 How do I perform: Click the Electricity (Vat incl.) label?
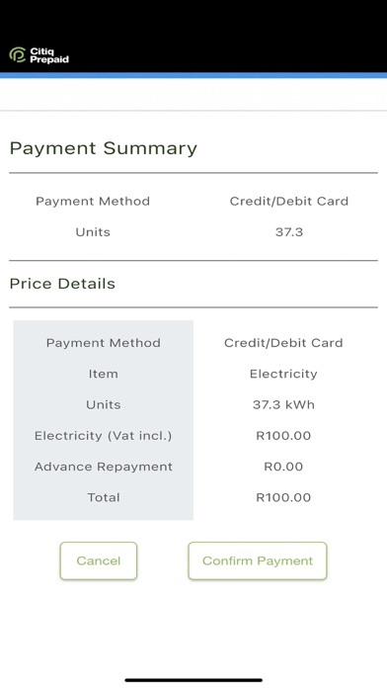pyautogui.click(x=104, y=436)
